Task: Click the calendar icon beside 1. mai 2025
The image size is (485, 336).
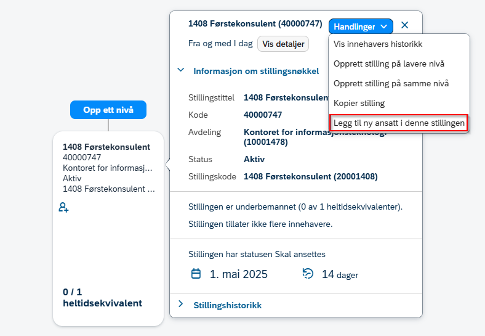Action: click(196, 274)
